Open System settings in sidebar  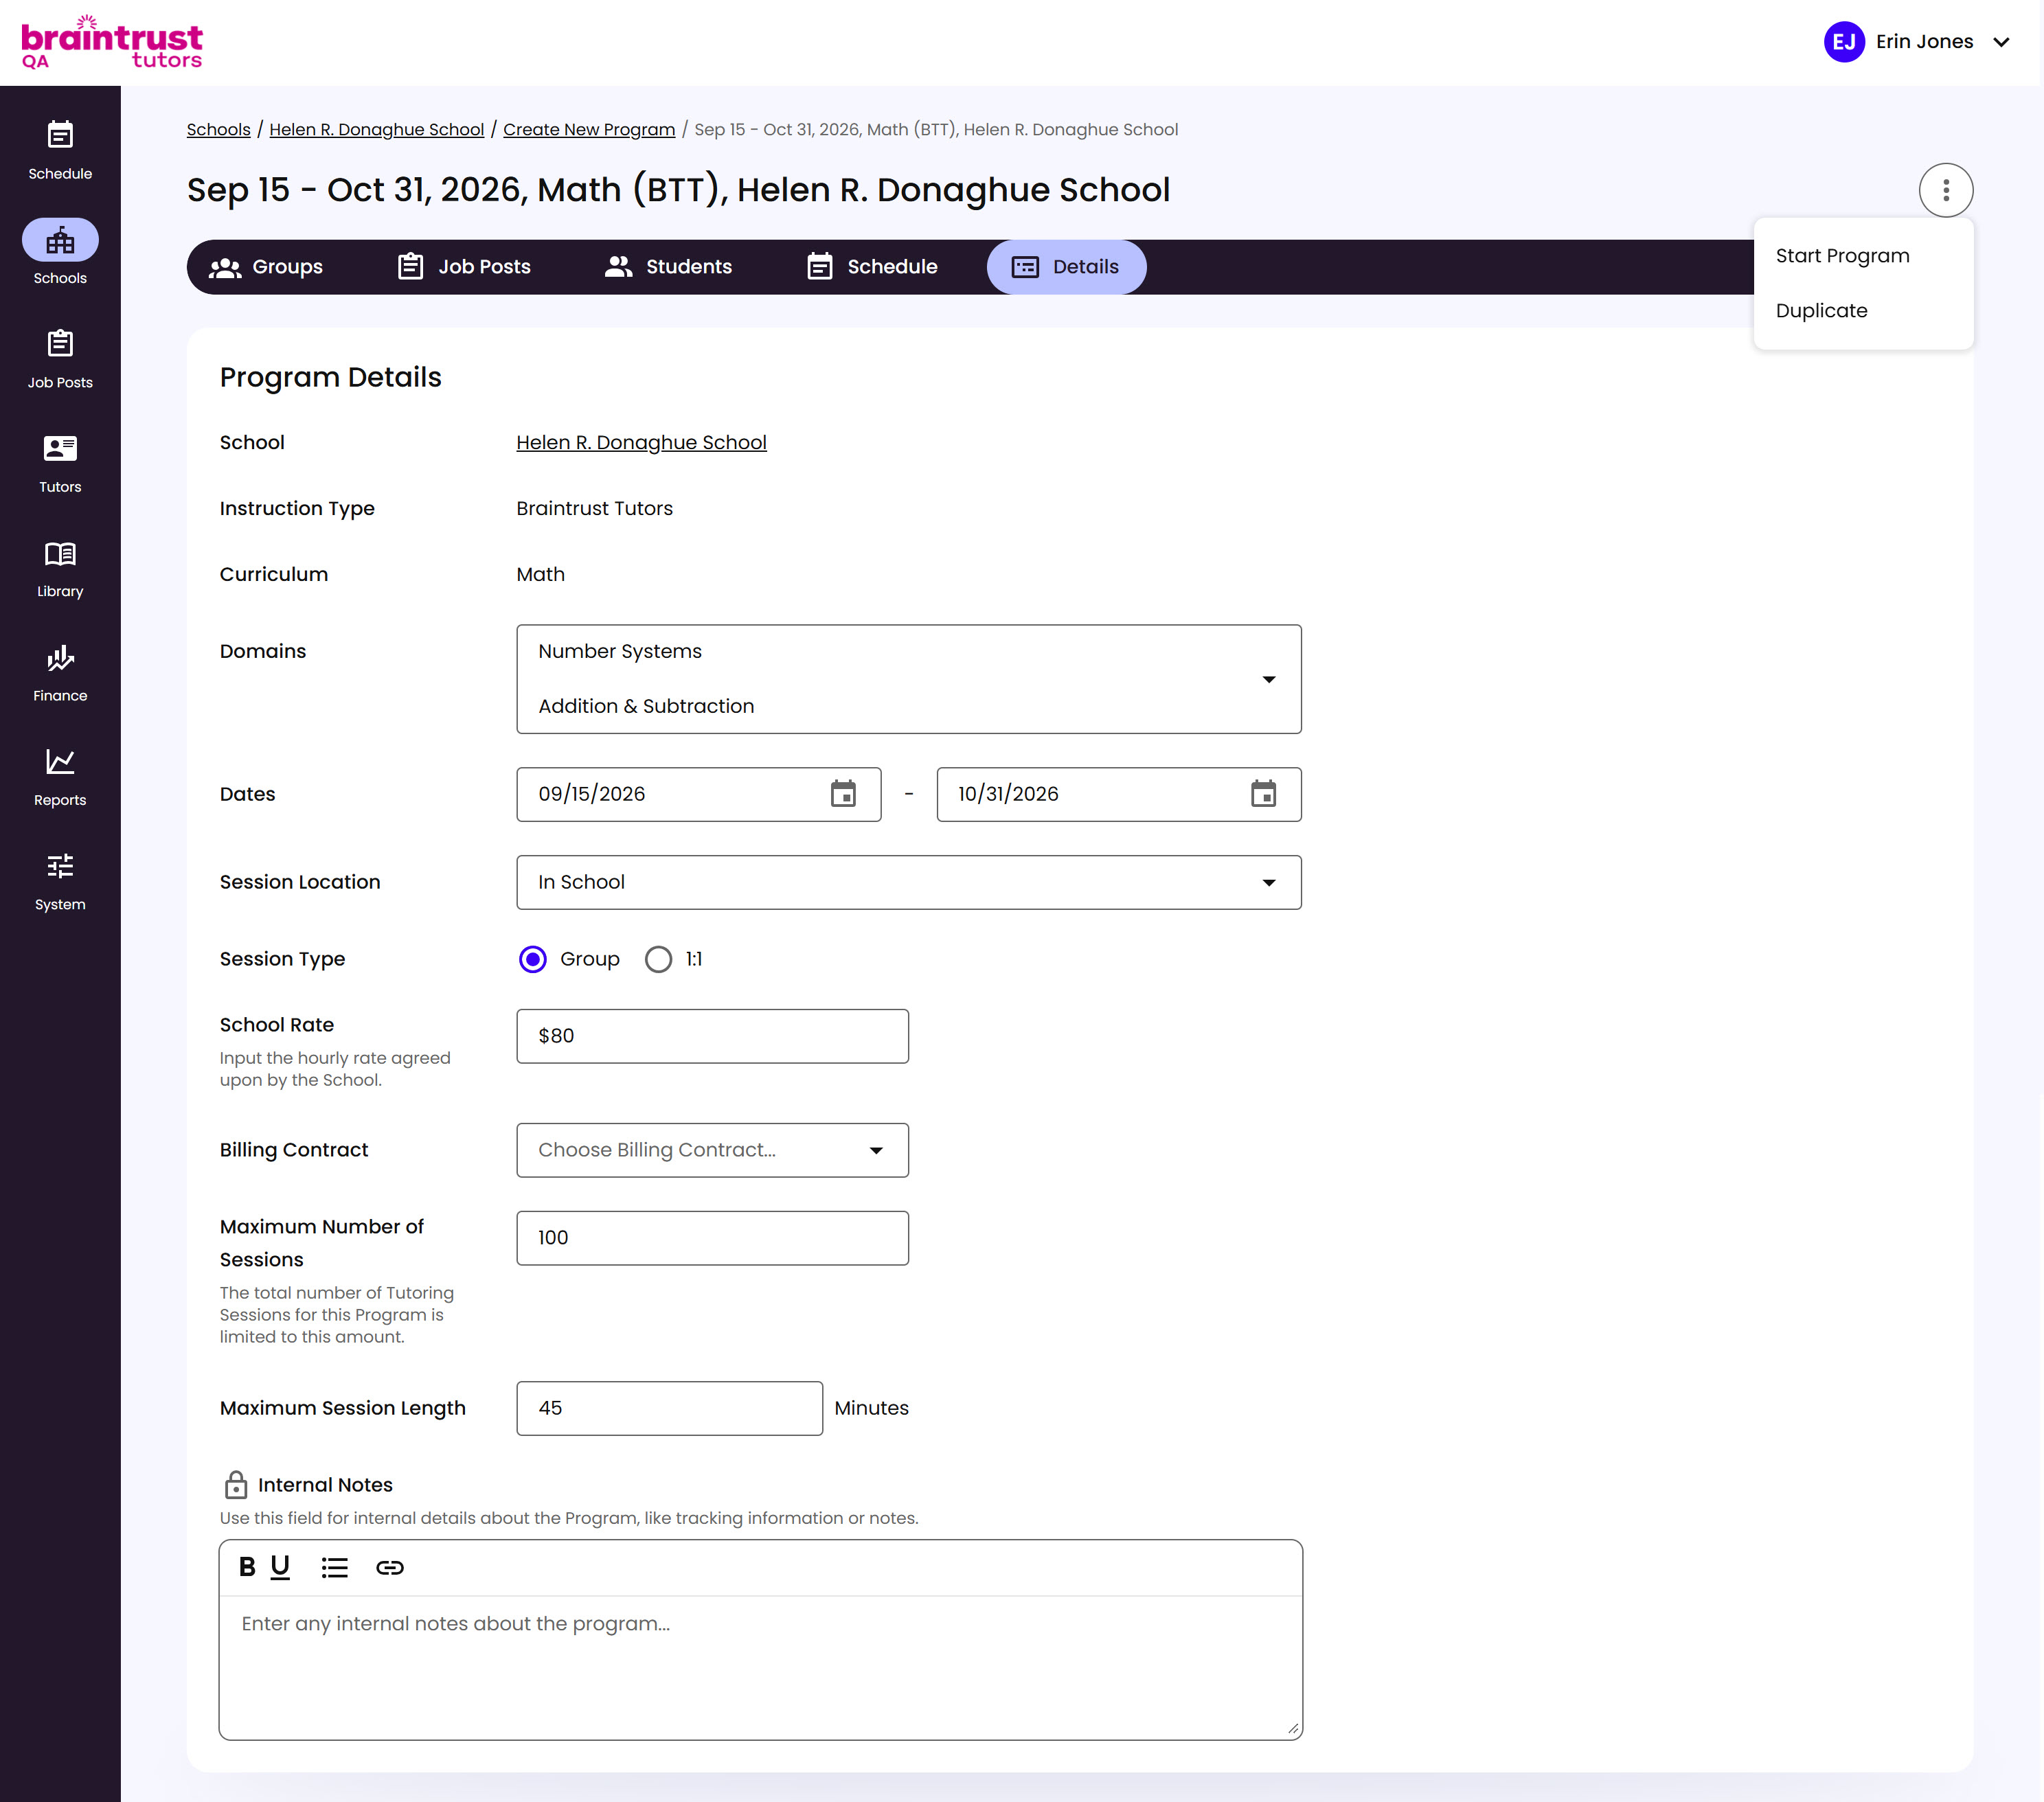click(60, 881)
